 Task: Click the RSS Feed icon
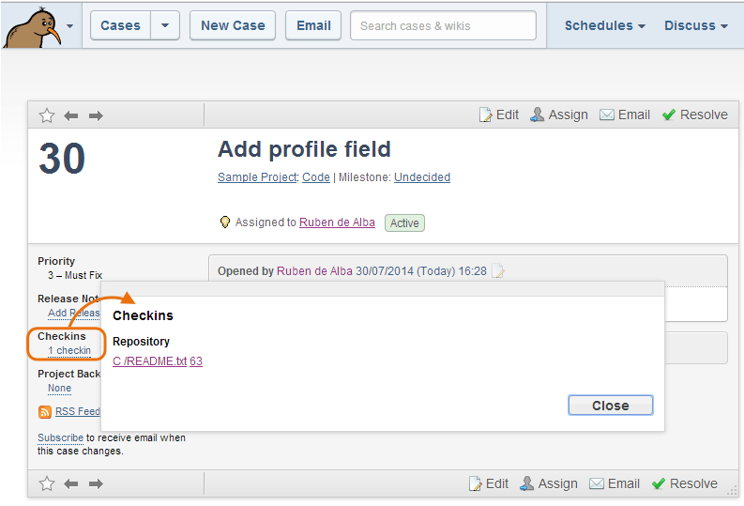coord(45,411)
